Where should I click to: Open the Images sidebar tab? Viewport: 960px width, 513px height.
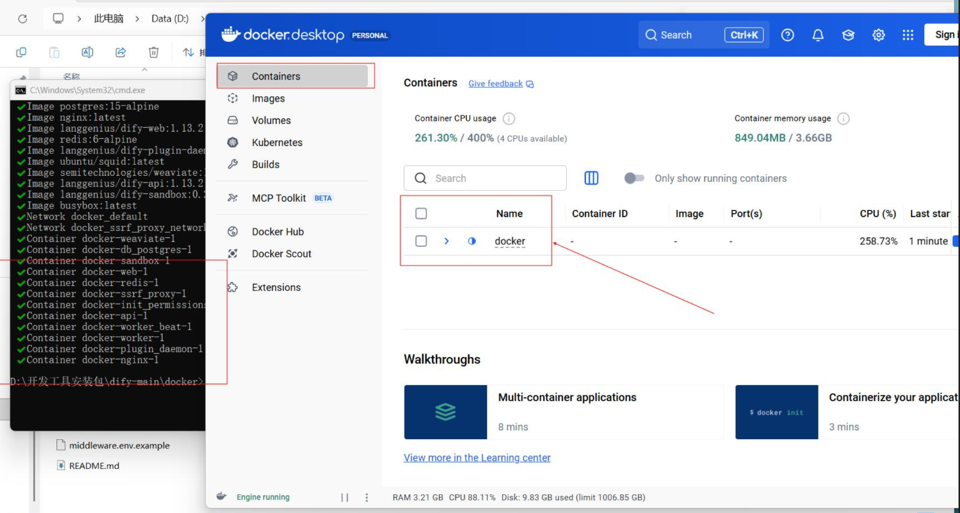tap(294, 98)
